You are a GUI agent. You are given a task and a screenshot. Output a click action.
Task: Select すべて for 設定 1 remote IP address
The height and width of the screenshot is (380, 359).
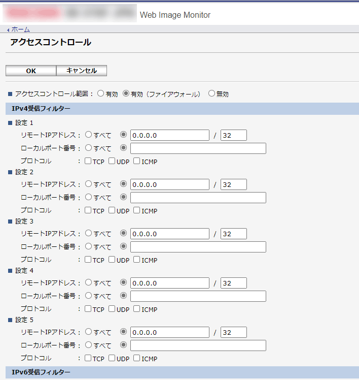tap(89, 135)
